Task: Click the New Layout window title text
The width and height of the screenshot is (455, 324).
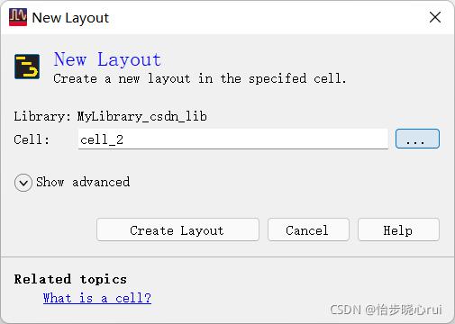Action: (70, 18)
